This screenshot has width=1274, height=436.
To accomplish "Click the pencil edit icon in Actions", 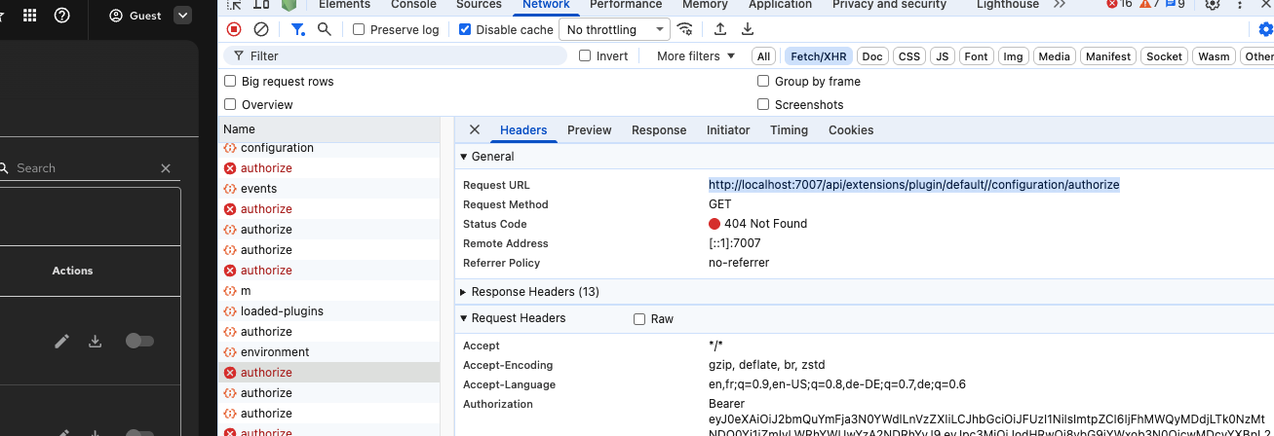I will pyautogui.click(x=62, y=341).
